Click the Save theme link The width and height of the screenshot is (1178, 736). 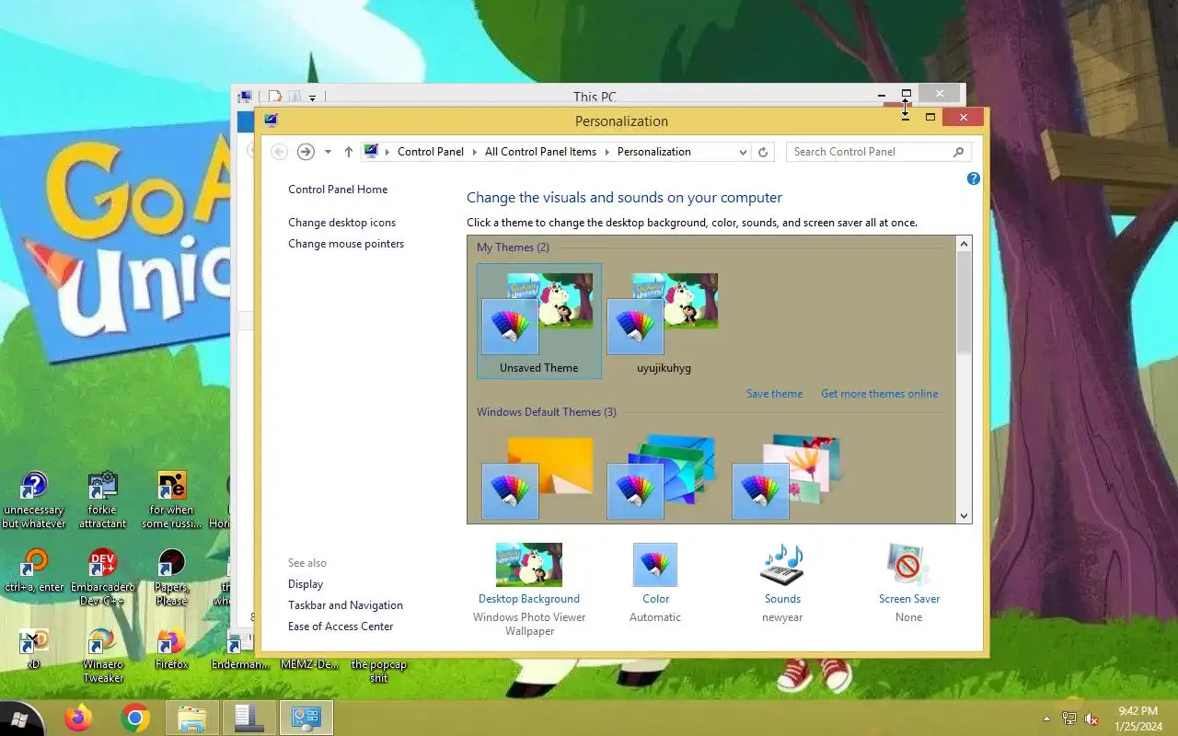point(774,394)
